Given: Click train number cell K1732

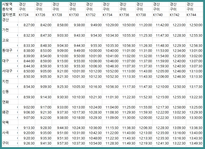Looking at the screenshot, I should [94, 15].
